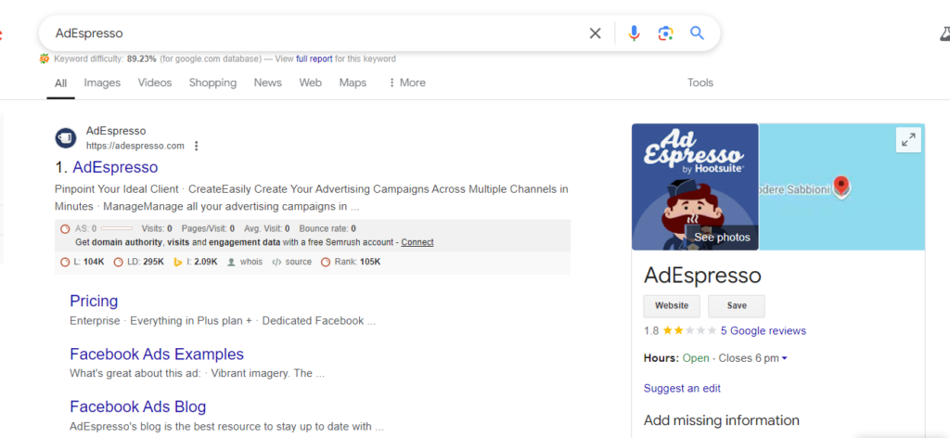This screenshot has width=950, height=438.
Task: Switch to the Shopping tab
Action: tap(212, 83)
